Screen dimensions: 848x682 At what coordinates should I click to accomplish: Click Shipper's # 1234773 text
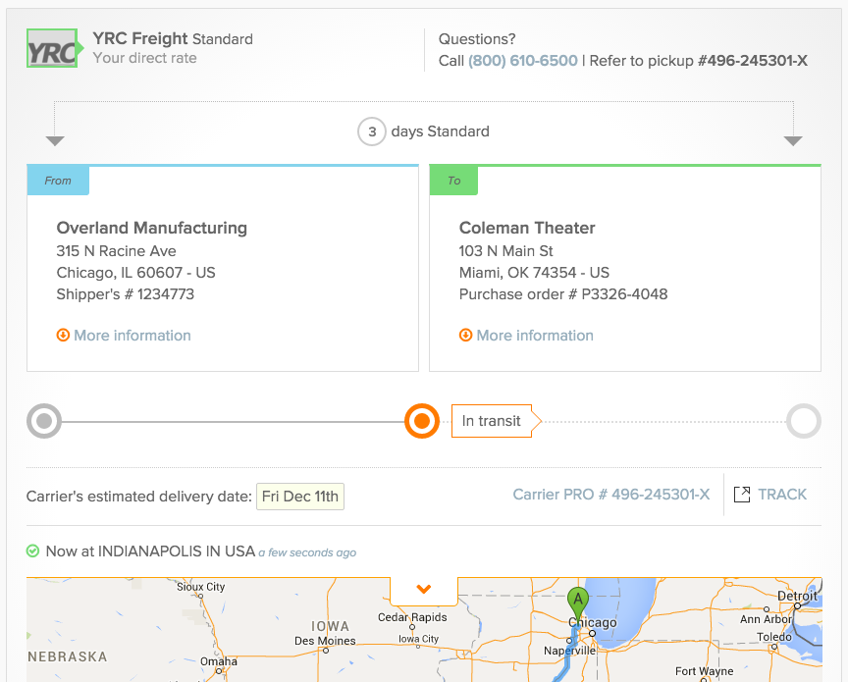pos(126,294)
